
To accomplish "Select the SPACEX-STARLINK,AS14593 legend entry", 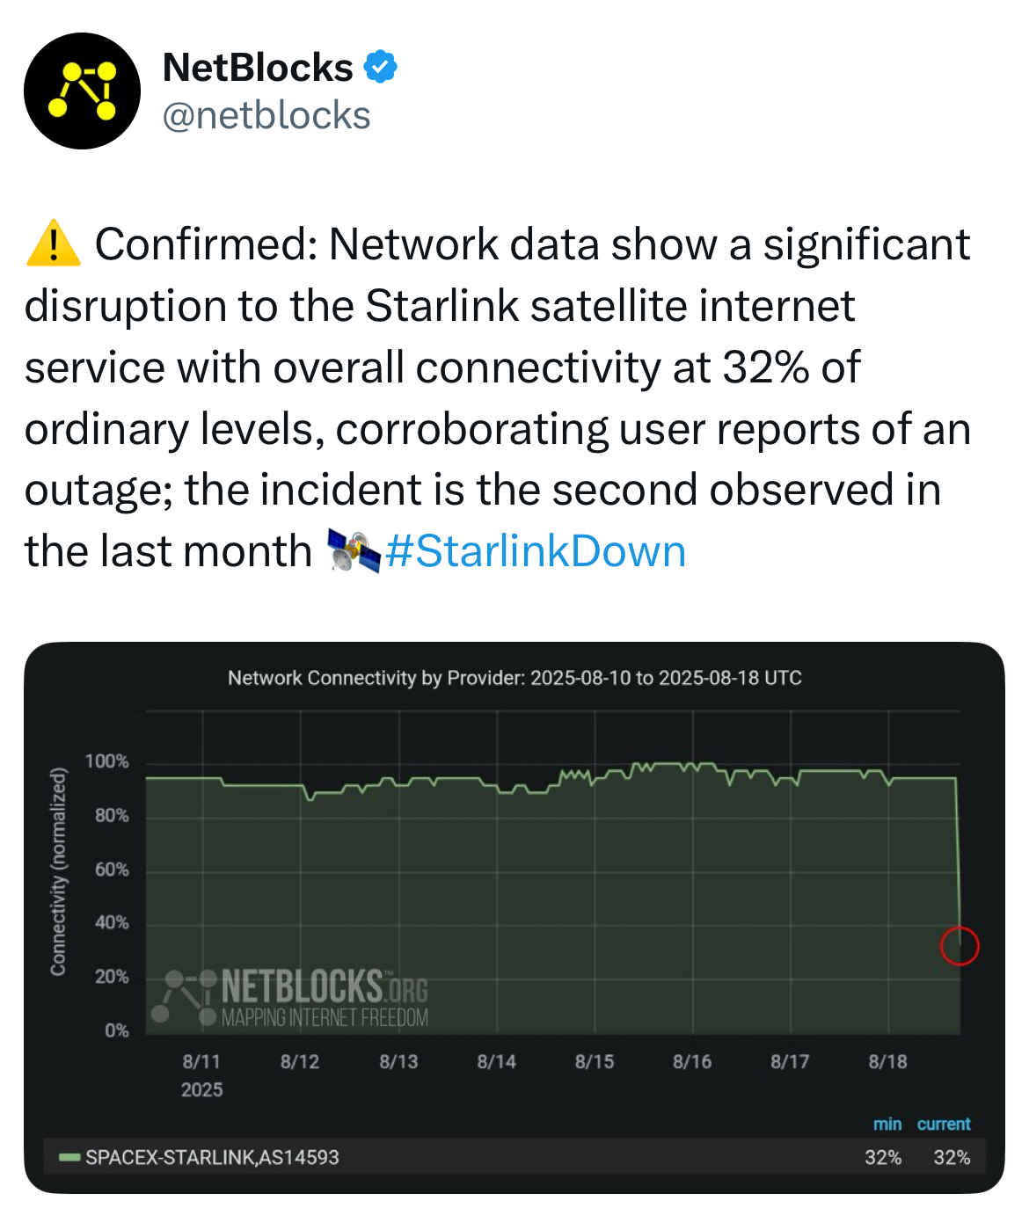I will [212, 1157].
